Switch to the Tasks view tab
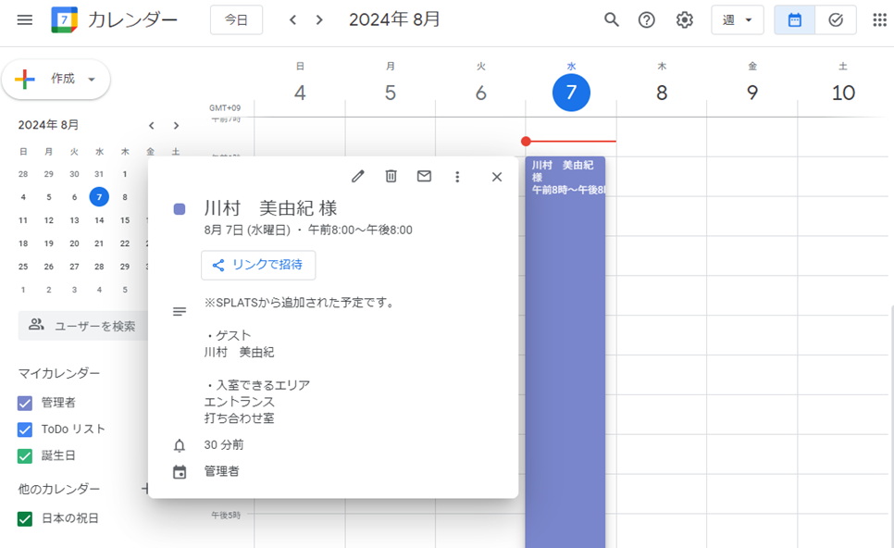Screen dimensions: 894x548 click(835, 19)
